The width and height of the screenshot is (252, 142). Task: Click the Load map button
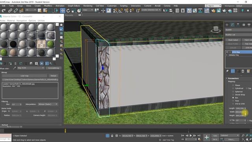24,76
